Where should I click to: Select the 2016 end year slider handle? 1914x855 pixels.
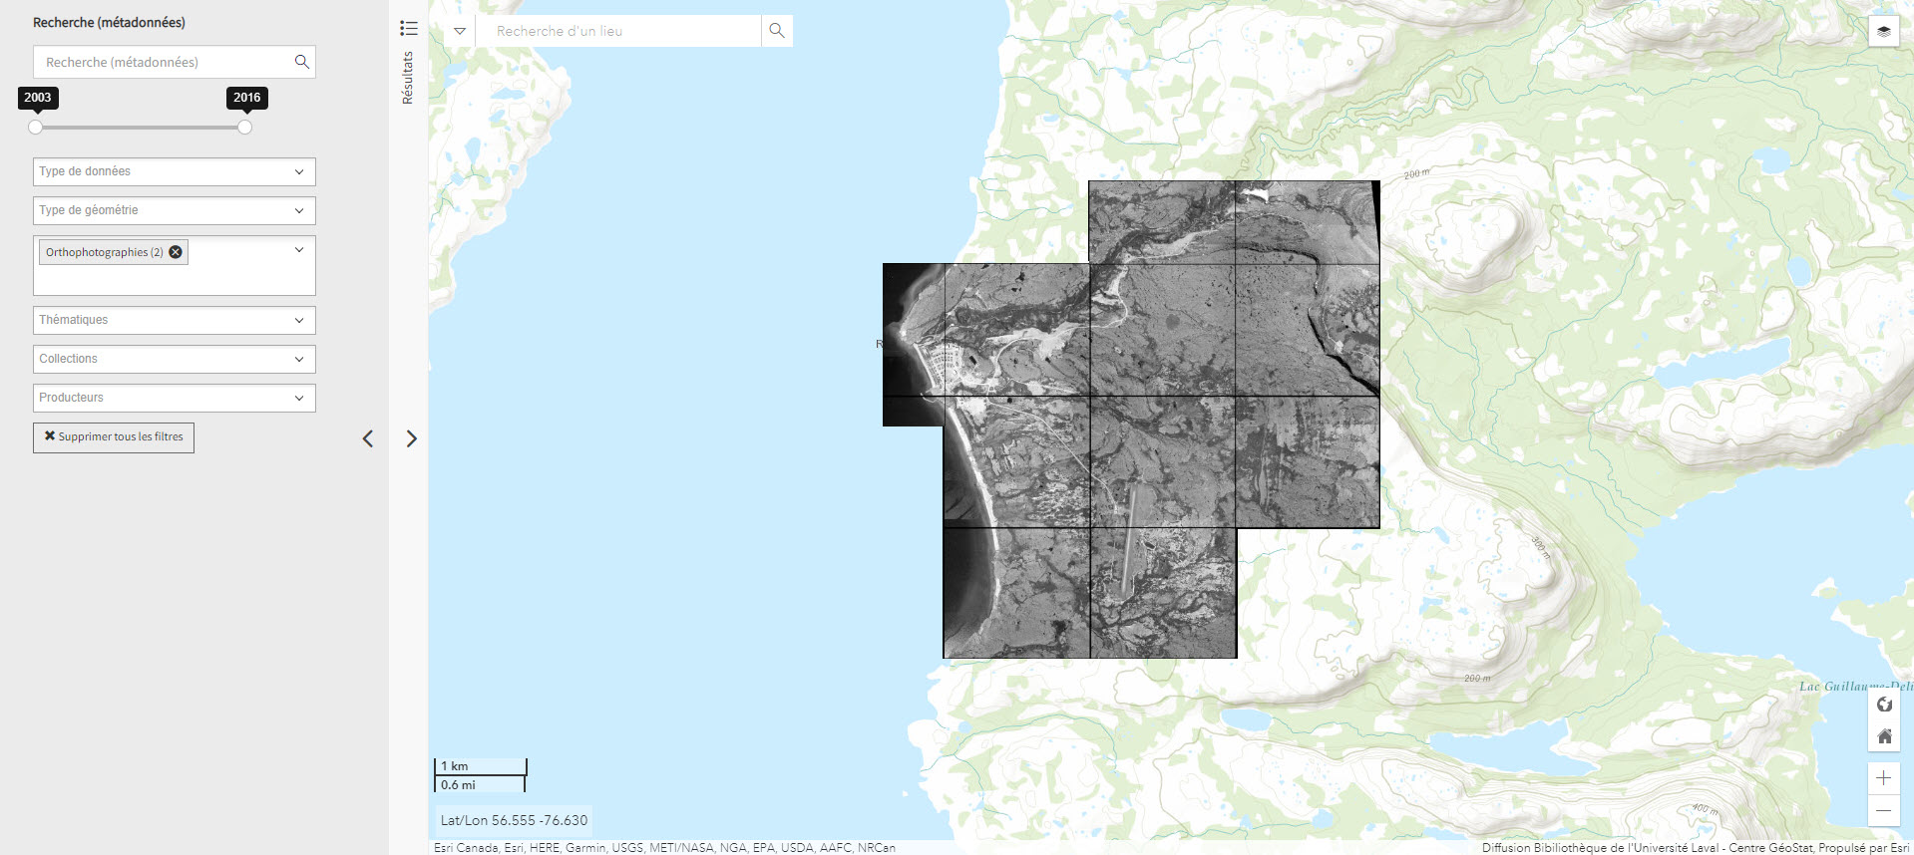(244, 127)
